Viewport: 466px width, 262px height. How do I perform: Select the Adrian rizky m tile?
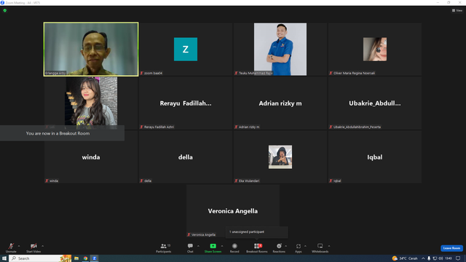280,103
